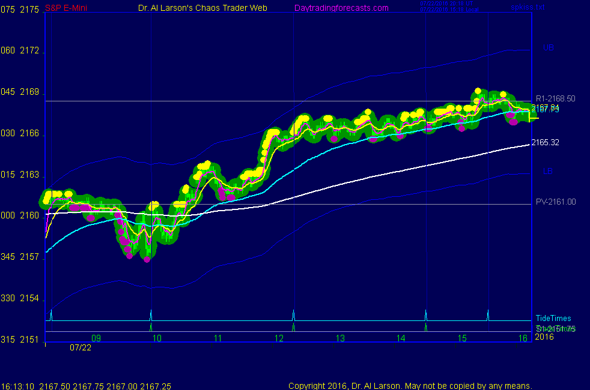Click the "10" hour label on time axis
Viewport: 590px width, 390px height.
pyautogui.click(x=157, y=338)
